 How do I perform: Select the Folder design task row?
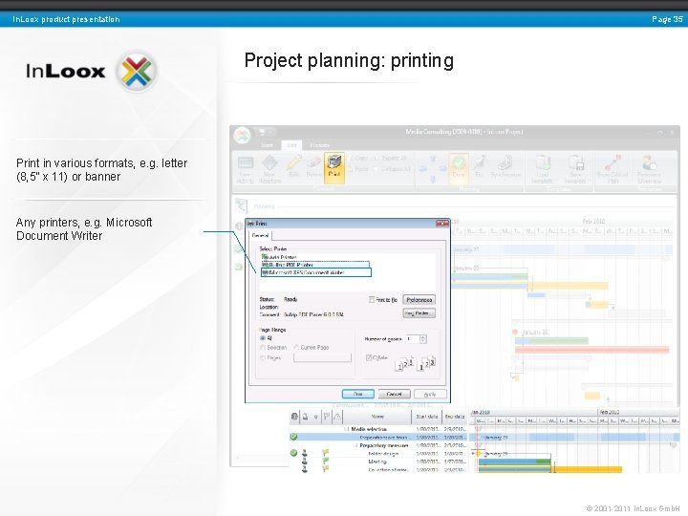click(378, 453)
